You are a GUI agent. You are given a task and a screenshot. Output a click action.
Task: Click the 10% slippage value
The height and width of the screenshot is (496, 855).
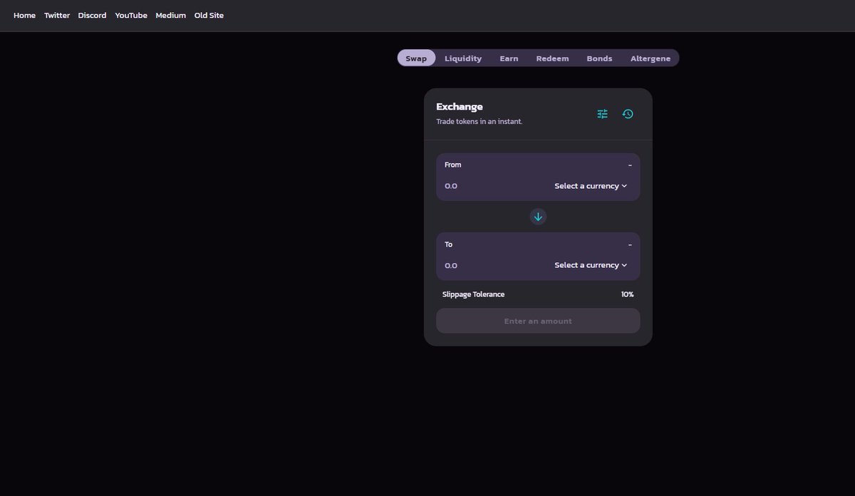click(x=627, y=294)
